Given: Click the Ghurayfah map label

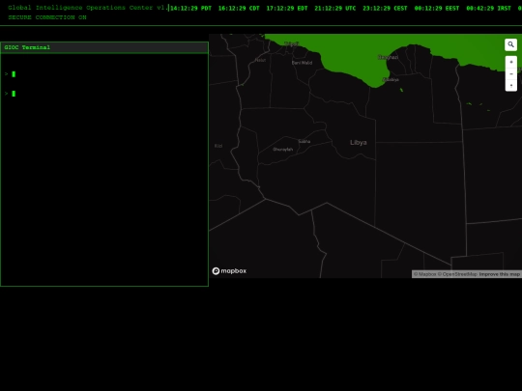Looking at the screenshot, I should coord(283,150).
